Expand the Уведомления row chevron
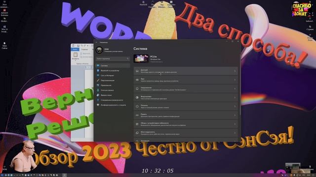The height and width of the screenshot is (177, 316). coord(235,88)
